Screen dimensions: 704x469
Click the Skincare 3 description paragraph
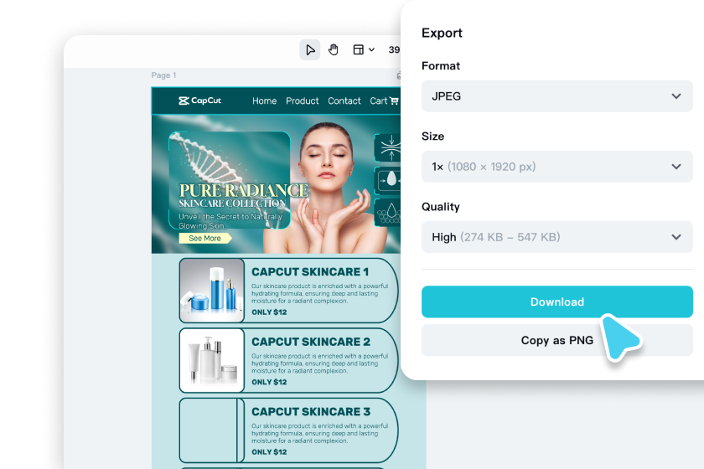(319, 434)
